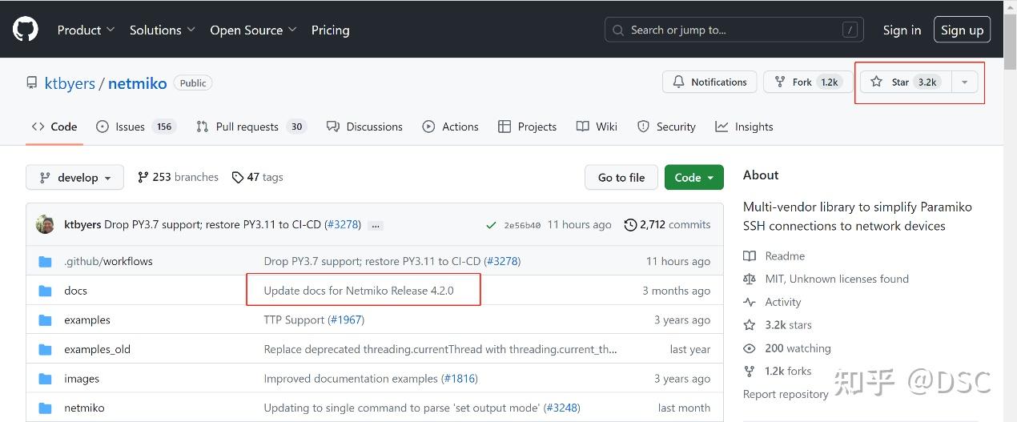Open the docs folder icon
This screenshot has width=1017, height=422.
pyautogui.click(x=46, y=291)
